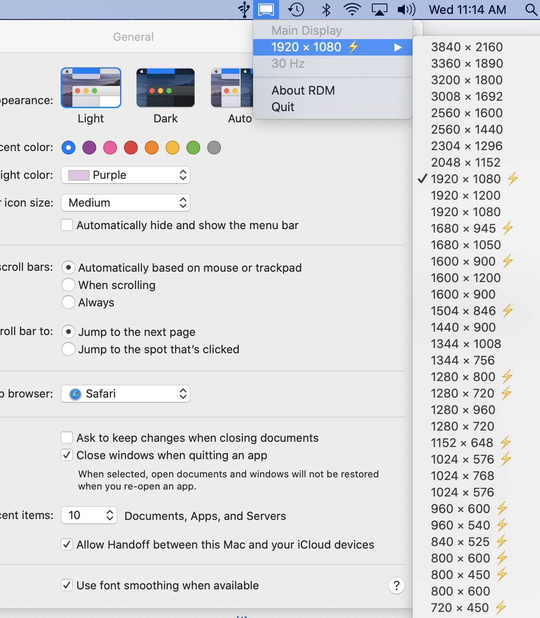Open the volume control icon
This screenshot has width=540, height=618.
pos(406,10)
